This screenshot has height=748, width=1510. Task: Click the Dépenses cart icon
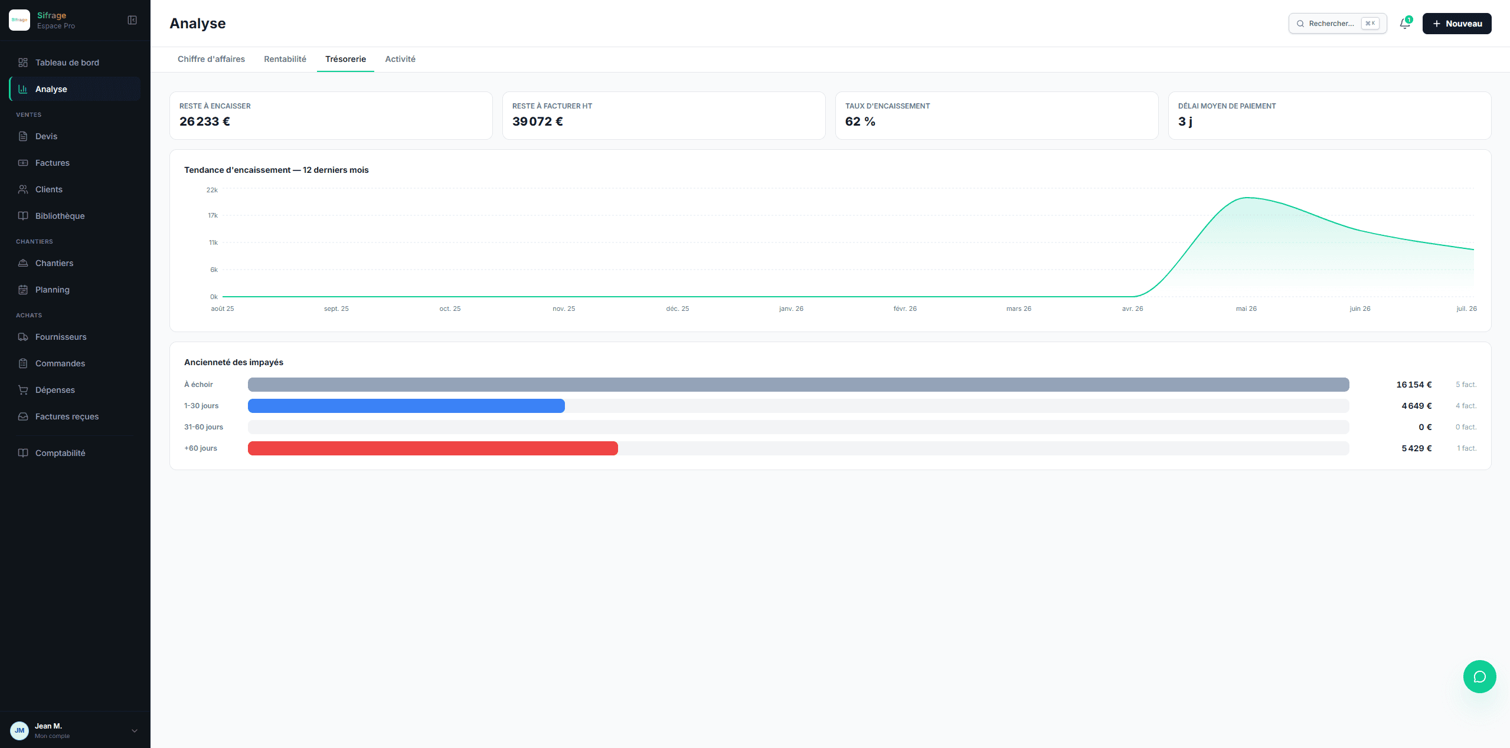click(23, 390)
